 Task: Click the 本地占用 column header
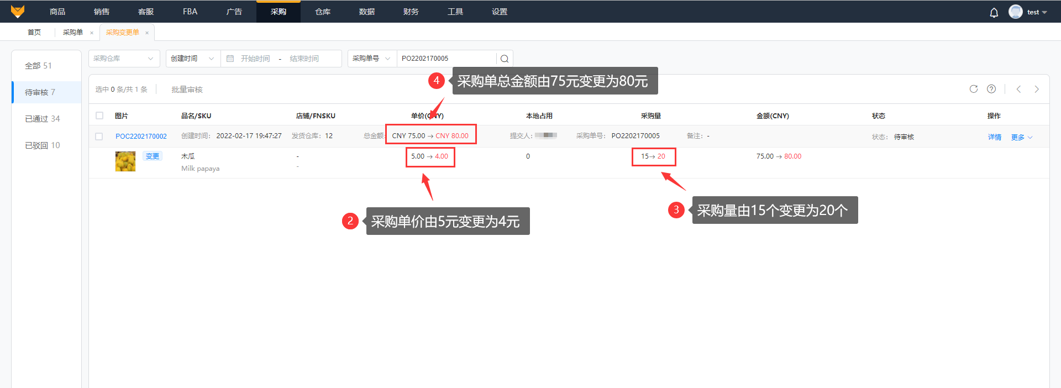coord(539,116)
